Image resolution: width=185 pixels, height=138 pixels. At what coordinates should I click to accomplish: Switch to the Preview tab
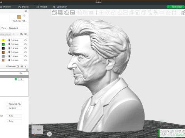pos(6,7)
